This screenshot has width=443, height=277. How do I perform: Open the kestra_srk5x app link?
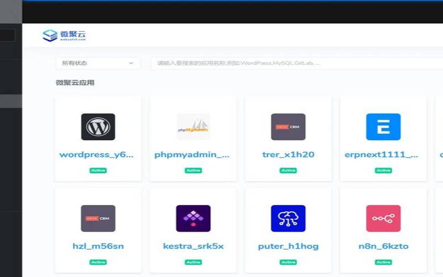click(193, 246)
